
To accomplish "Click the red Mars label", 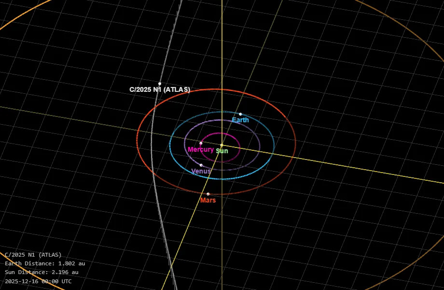I will (208, 200).
